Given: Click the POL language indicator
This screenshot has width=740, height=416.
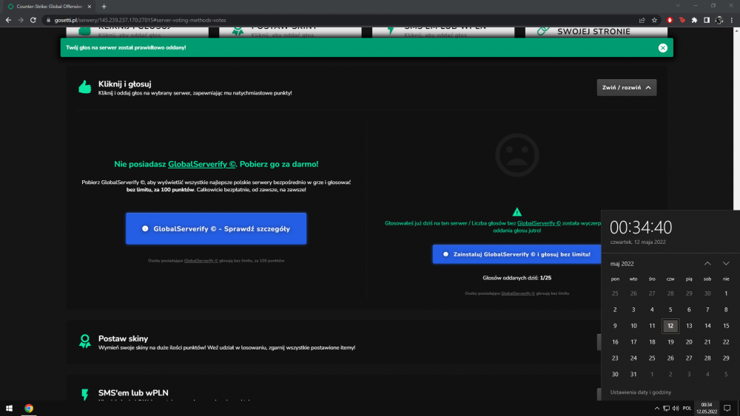Looking at the screenshot, I should [x=687, y=409].
